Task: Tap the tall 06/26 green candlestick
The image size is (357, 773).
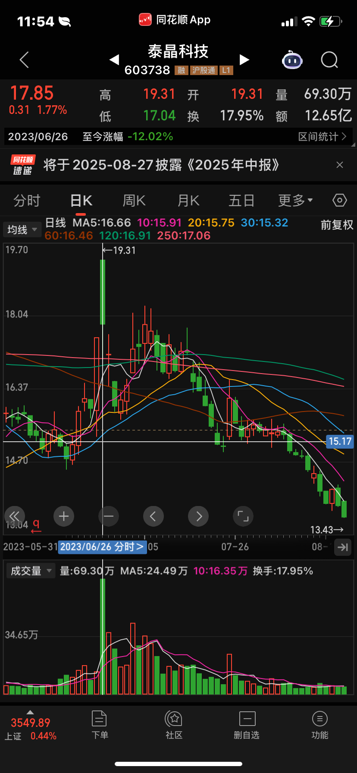Action: click(x=103, y=292)
